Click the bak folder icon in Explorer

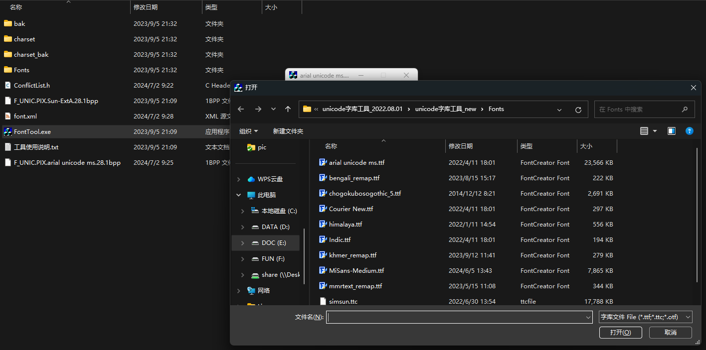click(x=7, y=23)
